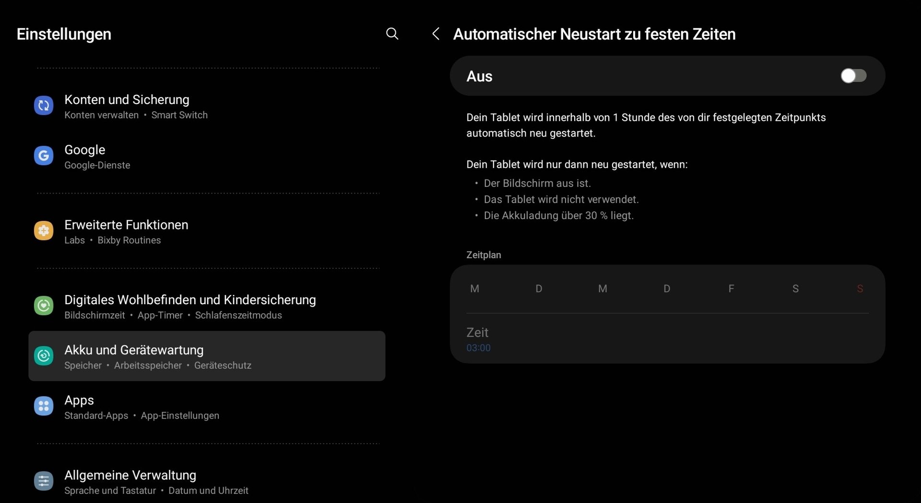Select F (Freitag) in Zeitplan
This screenshot has height=503, width=921.
(x=731, y=288)
